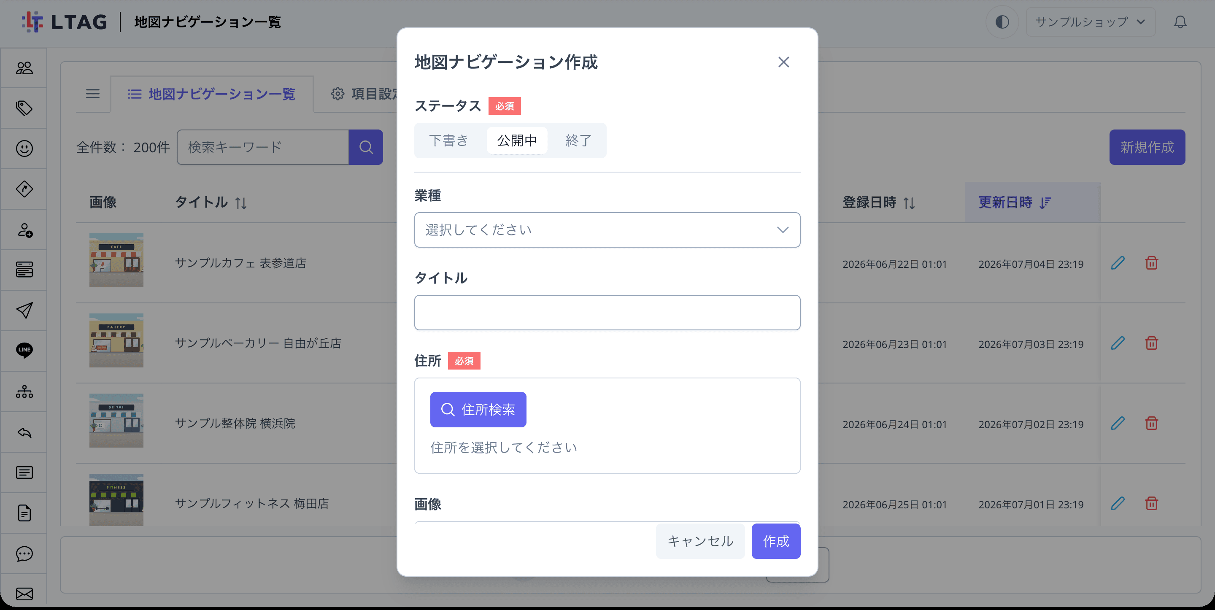Open the reply arrow sidebar icon
Screen dimensions: 1215x610
[x=24, y=432]
